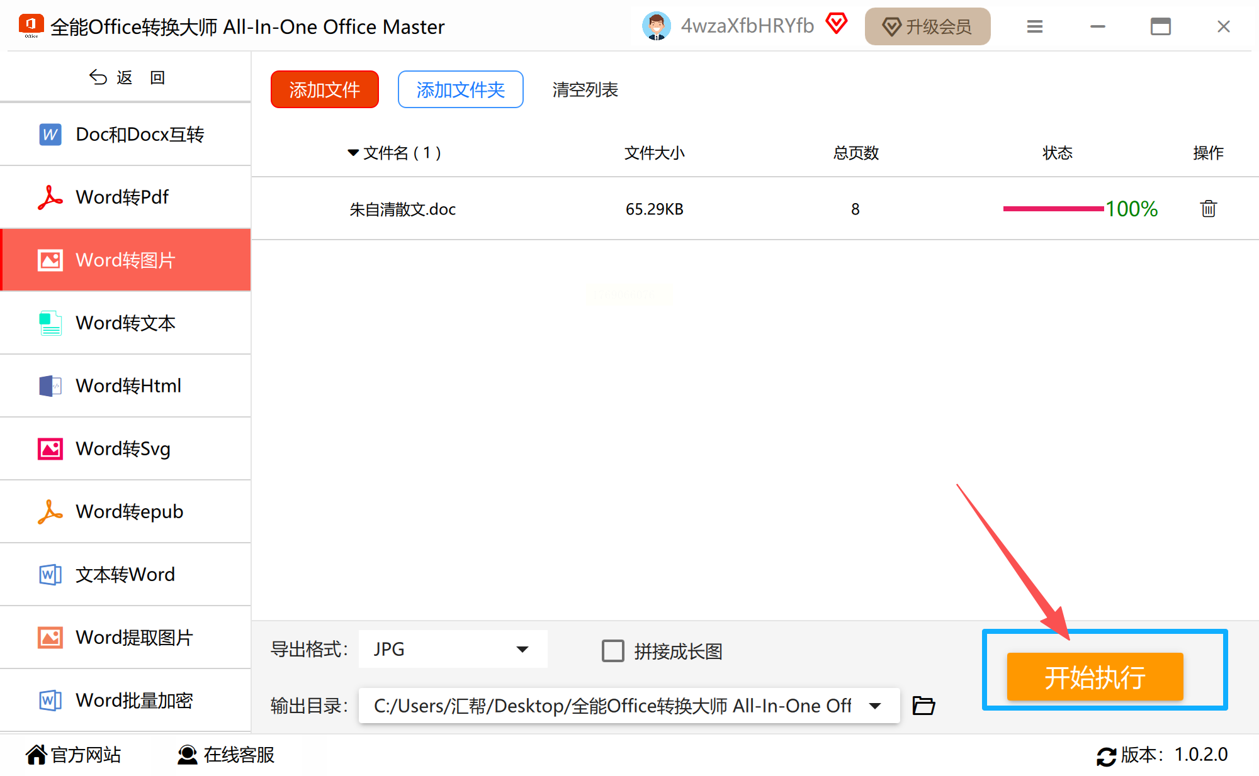This screenshot has width=1259, height=776.
Task: Click the user avatar icon
Action: [x=656, y=26]
